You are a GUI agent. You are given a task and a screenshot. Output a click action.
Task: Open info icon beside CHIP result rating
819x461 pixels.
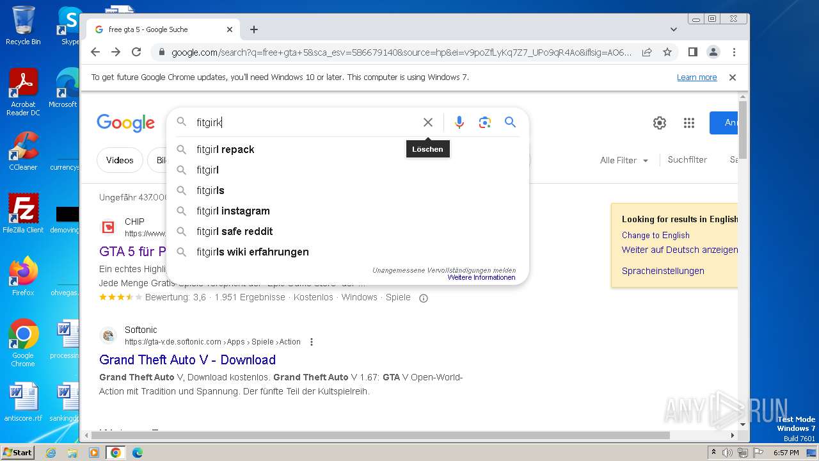[423, 298]
